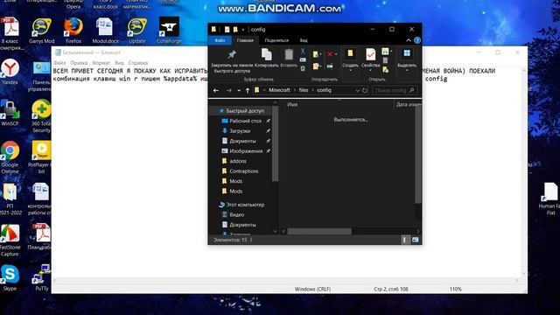Image resolution: width=560 pixels, height=315 pixels.
Task: Open the Файл tab in Explorer
Action: pyautogui.click(x=220, y=40)
